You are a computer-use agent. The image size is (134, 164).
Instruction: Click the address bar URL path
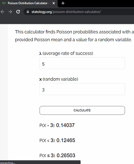[x=76, y=12]
